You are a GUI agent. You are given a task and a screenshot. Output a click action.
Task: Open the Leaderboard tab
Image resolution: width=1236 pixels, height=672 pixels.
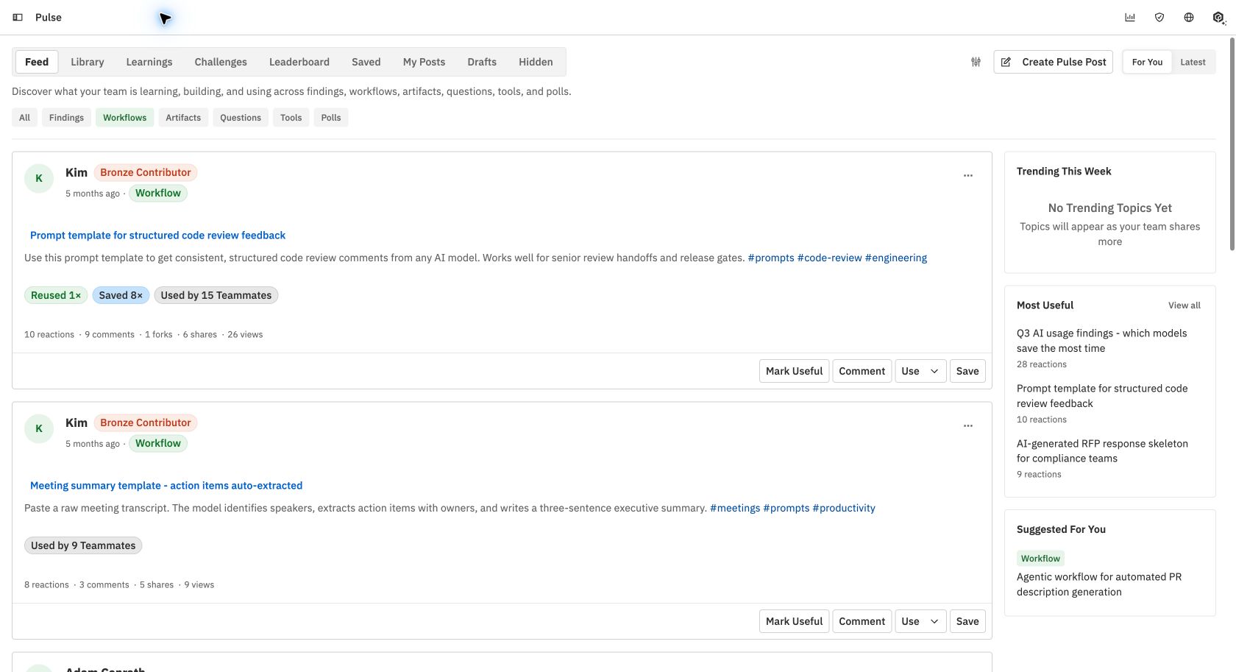click(299, 62)
